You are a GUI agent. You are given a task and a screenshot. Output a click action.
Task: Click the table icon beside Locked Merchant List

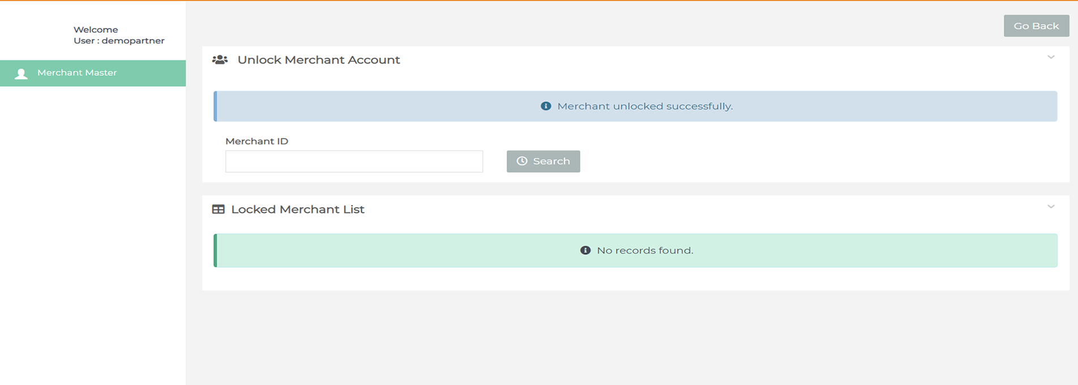click(218, 209)
